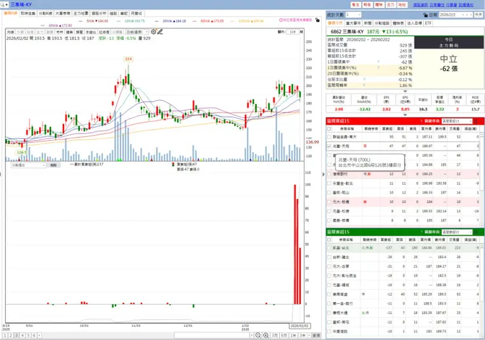Click the list icon in red buy header
Image resolution: width=485 pixels, height=340 pixels.
tap(476, 121)
